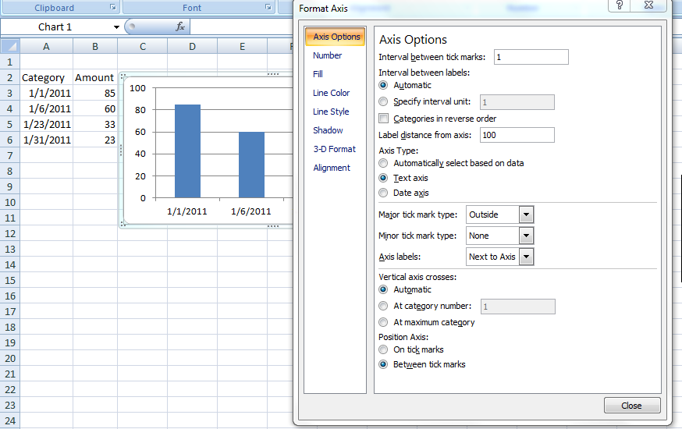
Task: Select Between tick marks position
Action: pyautogui.click(x=383, y=364)
